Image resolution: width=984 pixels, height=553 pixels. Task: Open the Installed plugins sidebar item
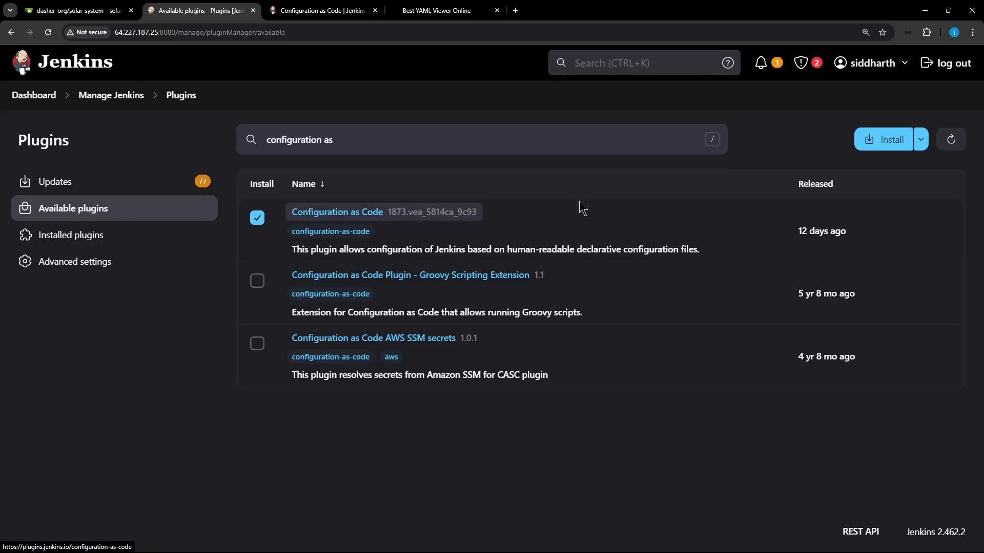(x=71, y=235)
